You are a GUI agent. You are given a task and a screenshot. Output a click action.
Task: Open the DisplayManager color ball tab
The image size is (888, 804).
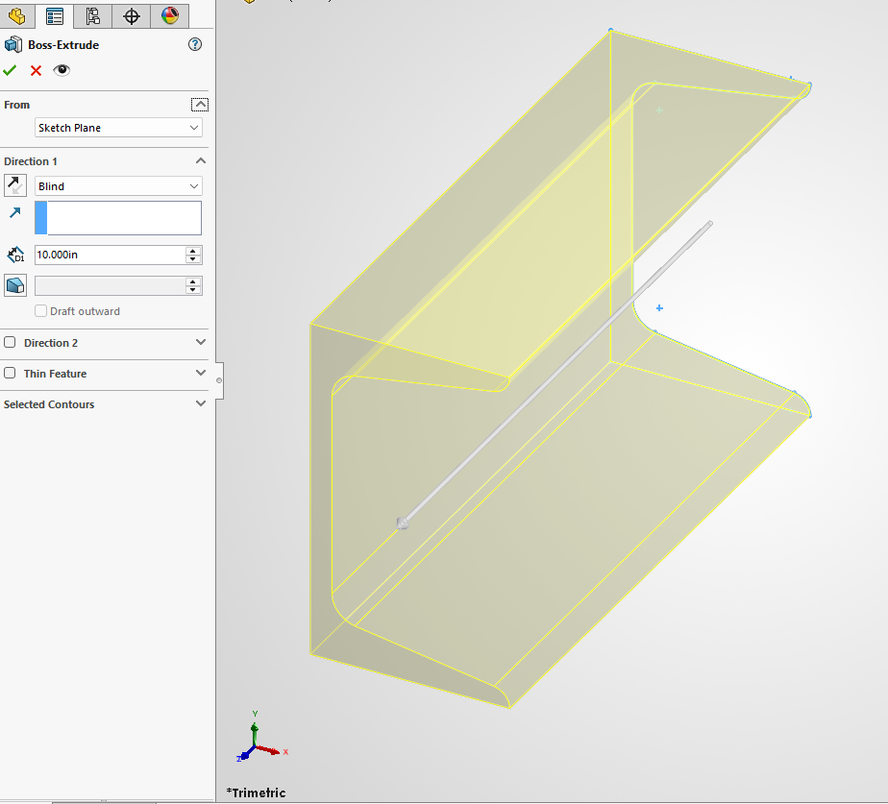coord(169,16)
